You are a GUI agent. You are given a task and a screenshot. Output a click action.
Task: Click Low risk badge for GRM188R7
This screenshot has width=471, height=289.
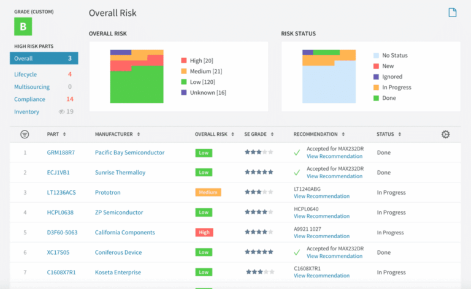pos(204,153)
